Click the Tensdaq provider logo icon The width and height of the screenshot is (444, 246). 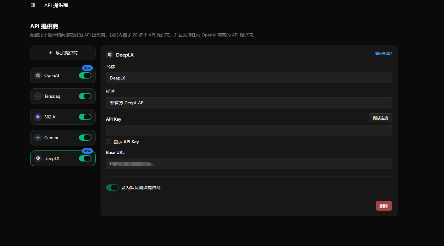[38, 96]
